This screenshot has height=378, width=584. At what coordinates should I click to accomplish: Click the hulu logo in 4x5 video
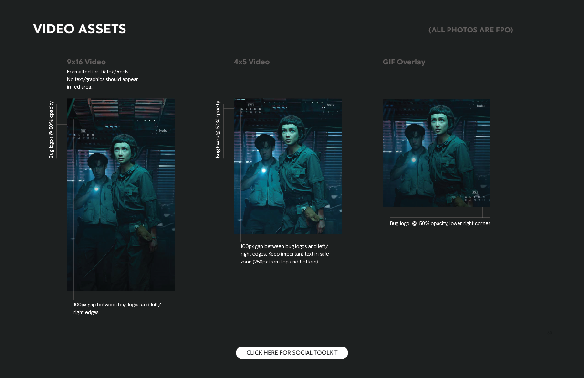(x=331, y=105)
